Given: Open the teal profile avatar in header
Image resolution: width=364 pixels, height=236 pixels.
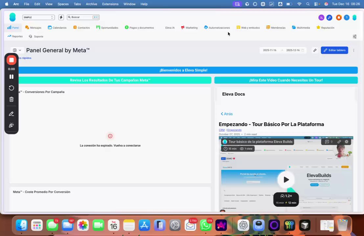Looking at the screenshot, I should click(x=354, y=17).
